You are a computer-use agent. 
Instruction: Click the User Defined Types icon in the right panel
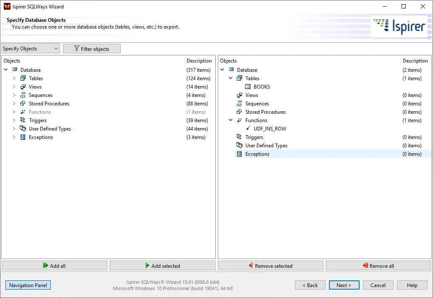(x=239, y=145)
